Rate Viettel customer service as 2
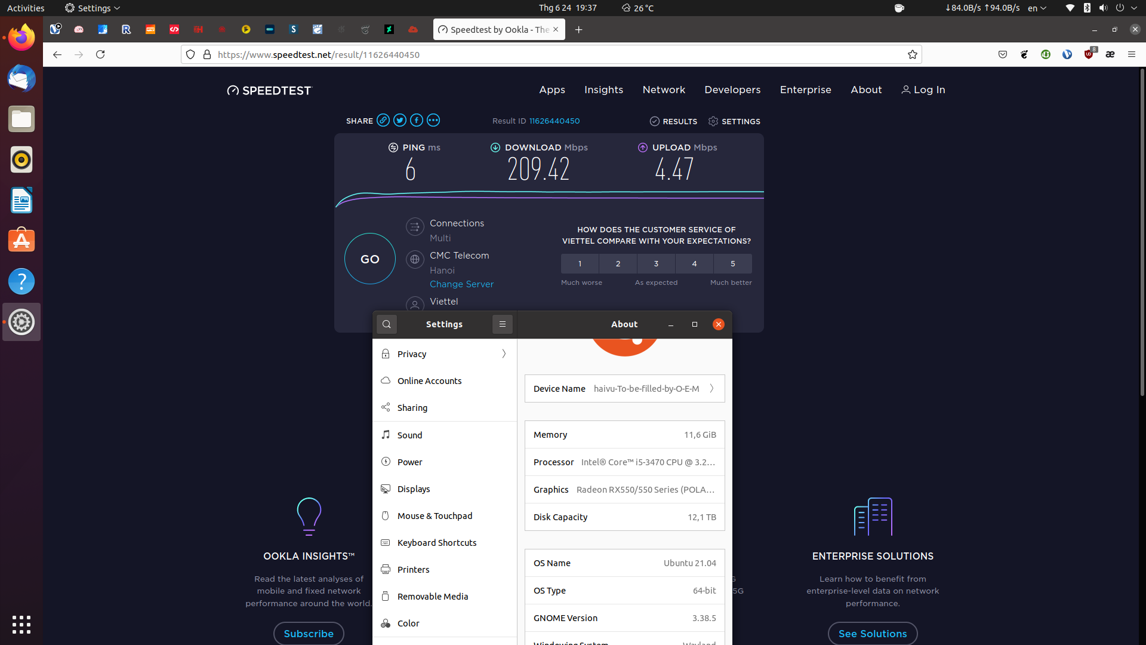The width and height of the screenshot is (1146, 645). pos(618,263)
